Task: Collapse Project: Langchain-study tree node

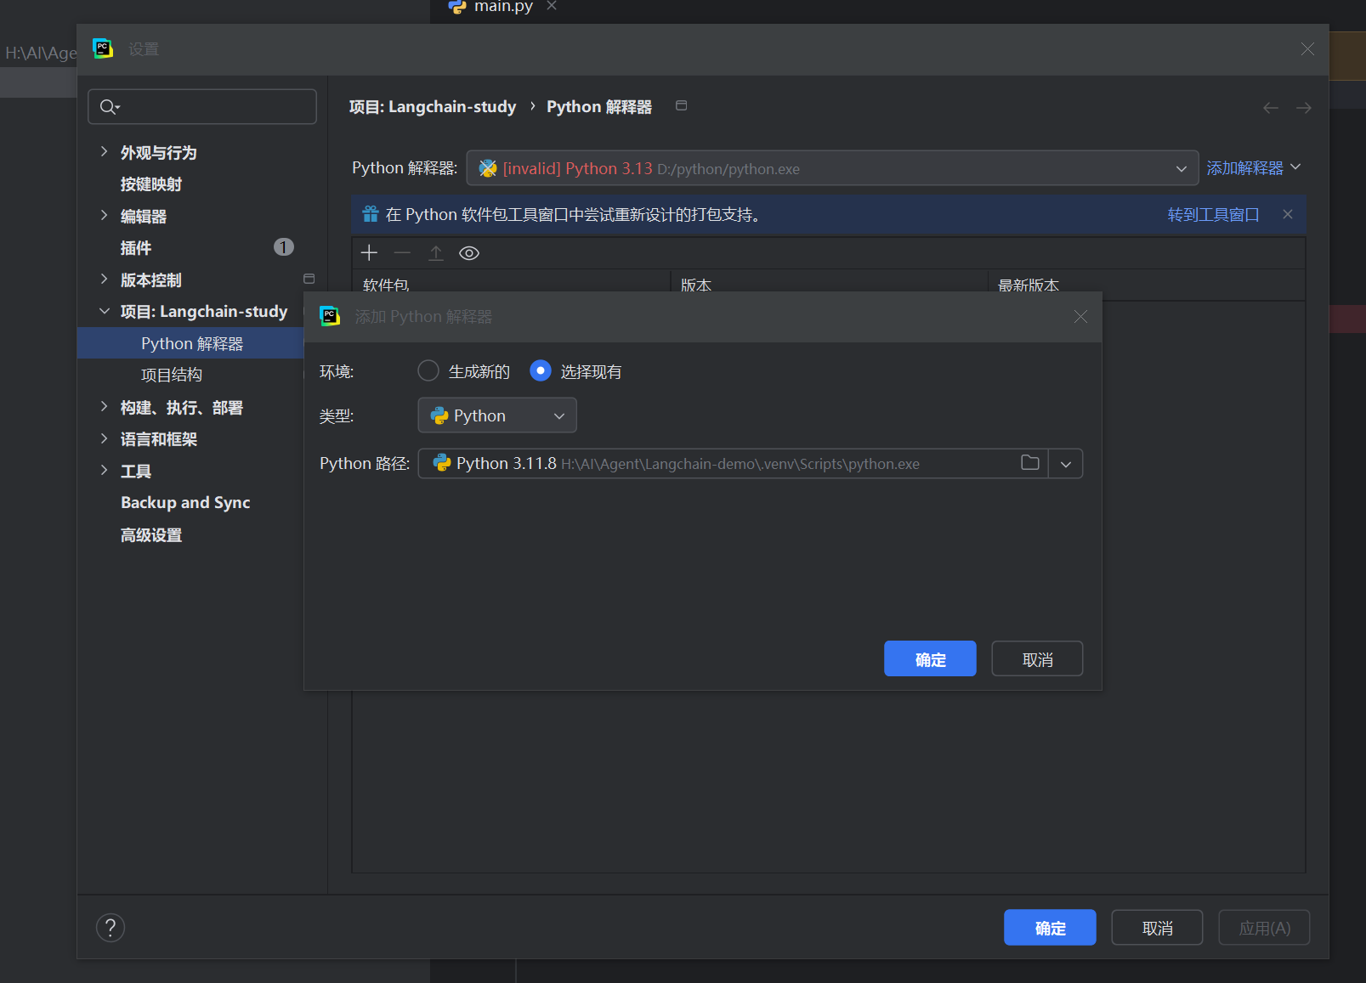Action: pyautogui.click(x=104, y=312)
